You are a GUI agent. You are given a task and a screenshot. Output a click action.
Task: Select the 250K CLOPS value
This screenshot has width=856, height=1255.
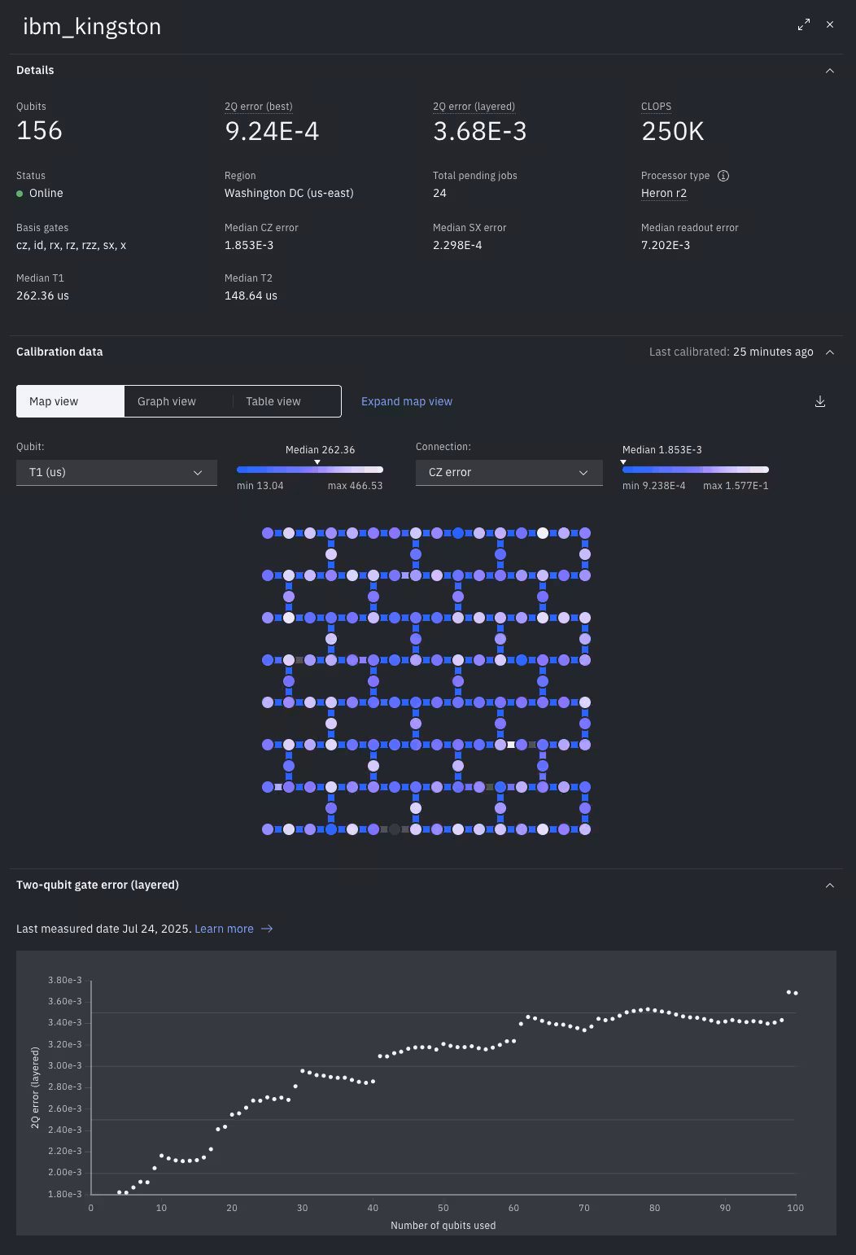tap(673, 131)
